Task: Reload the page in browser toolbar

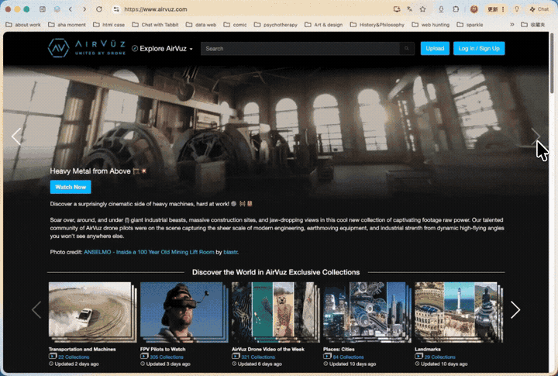Action: (99, 9)
